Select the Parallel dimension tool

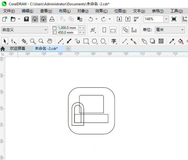click(125, 41)
